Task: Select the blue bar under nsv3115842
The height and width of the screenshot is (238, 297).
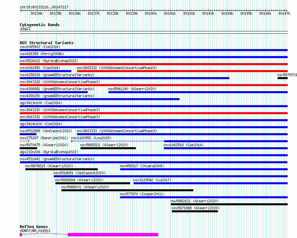Action: [211, 183]
